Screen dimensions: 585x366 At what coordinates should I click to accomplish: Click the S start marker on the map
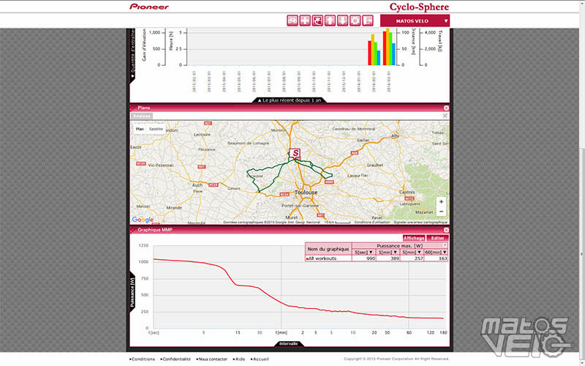[295, 153]
